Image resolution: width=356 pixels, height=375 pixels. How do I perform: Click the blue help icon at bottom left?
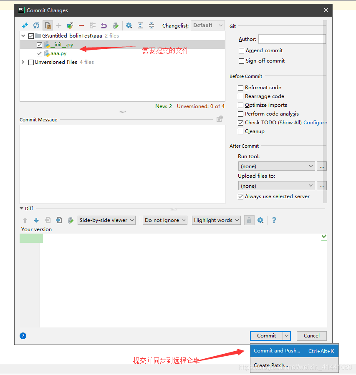point(23,336)
